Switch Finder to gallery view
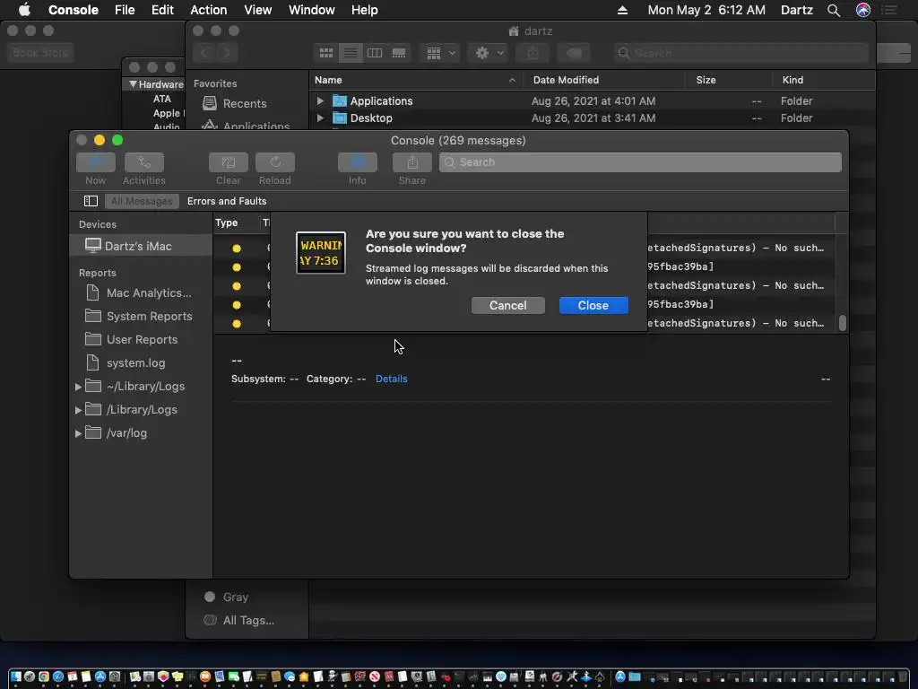This screenshot has width=918, height=689. (399, 53)
